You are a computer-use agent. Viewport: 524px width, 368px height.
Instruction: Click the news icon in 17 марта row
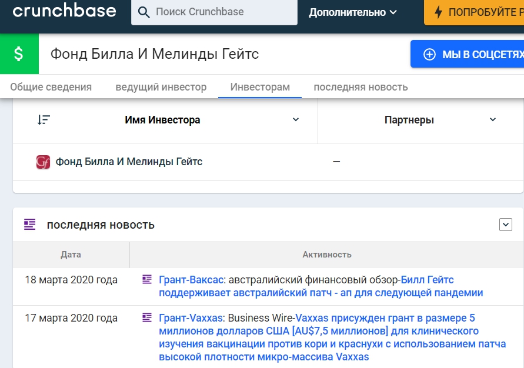(147, 317)
